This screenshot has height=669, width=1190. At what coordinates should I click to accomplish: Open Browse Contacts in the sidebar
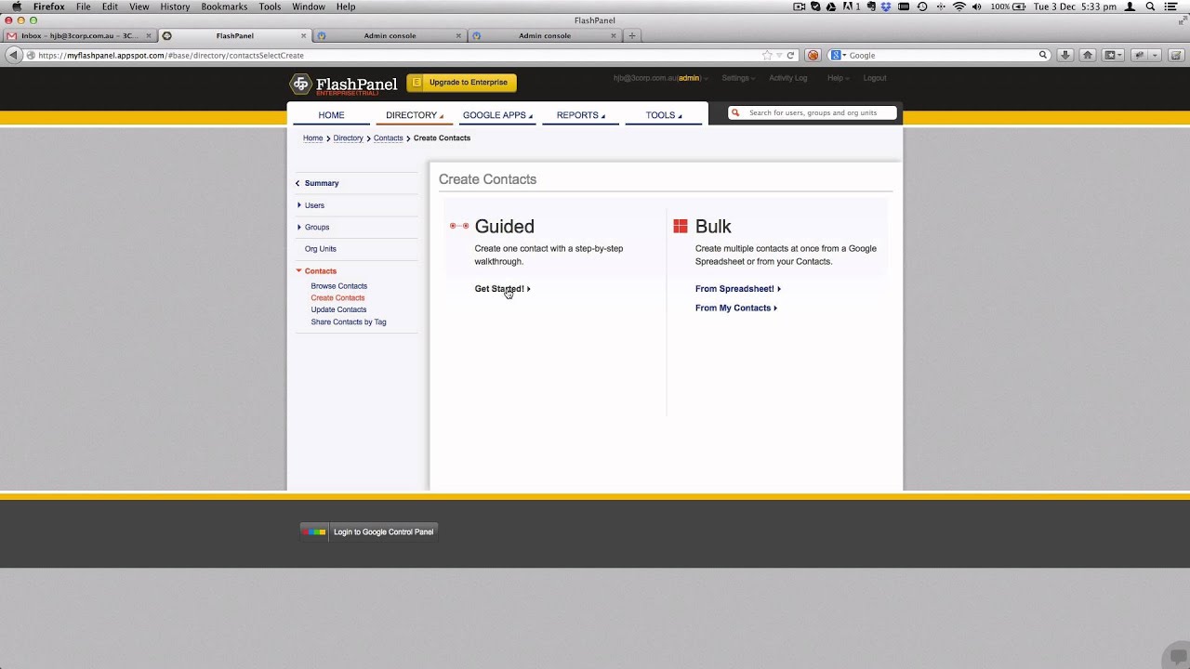point(338,286)
